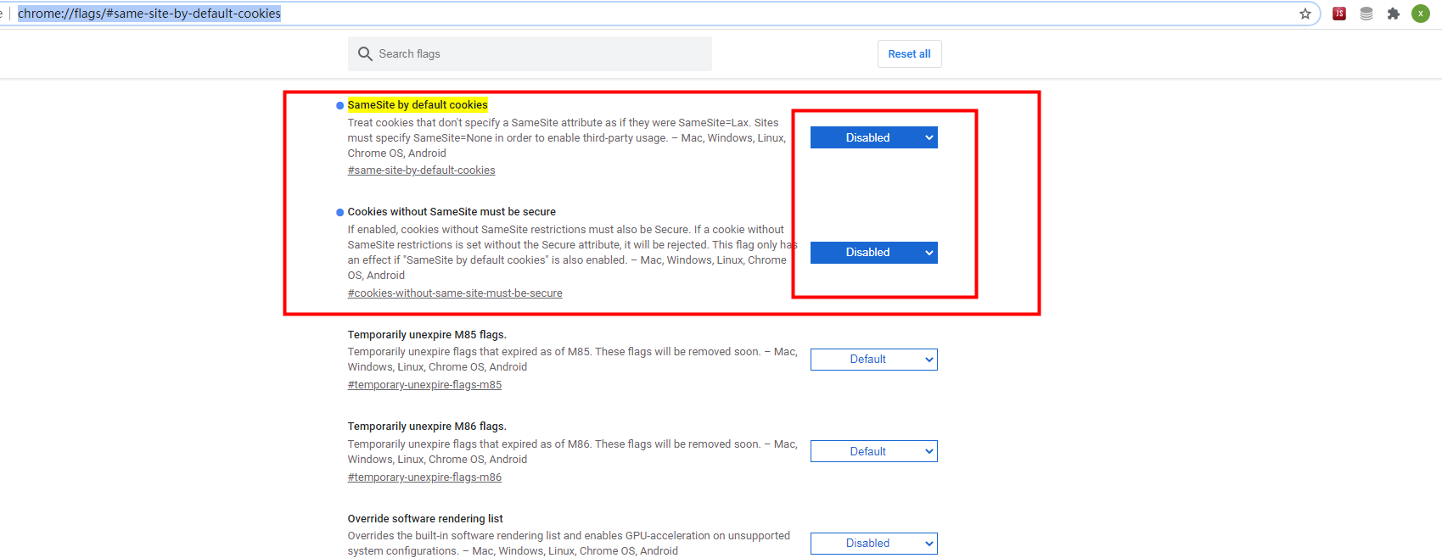The image size is (1442, 558).
Task: Click the search magnifier icon
Action: [365, 53]
